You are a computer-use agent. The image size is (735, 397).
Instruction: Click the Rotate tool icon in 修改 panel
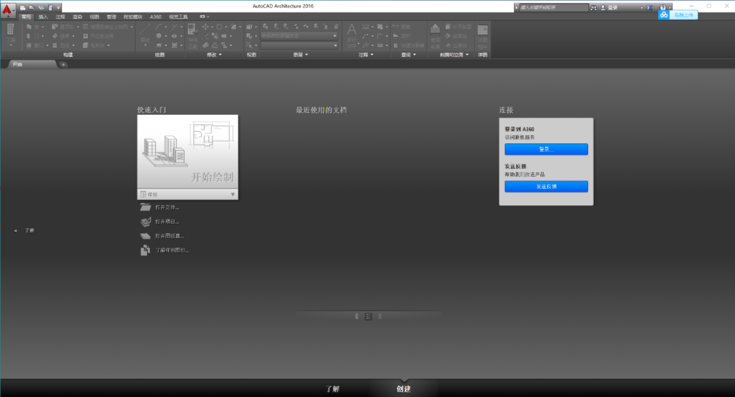[219, 27]
